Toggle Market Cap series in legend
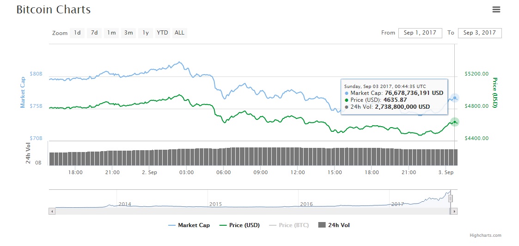Image resolution: width=519 pixels, height=246 pixels. pyautogui.click(x=189, y=225)
